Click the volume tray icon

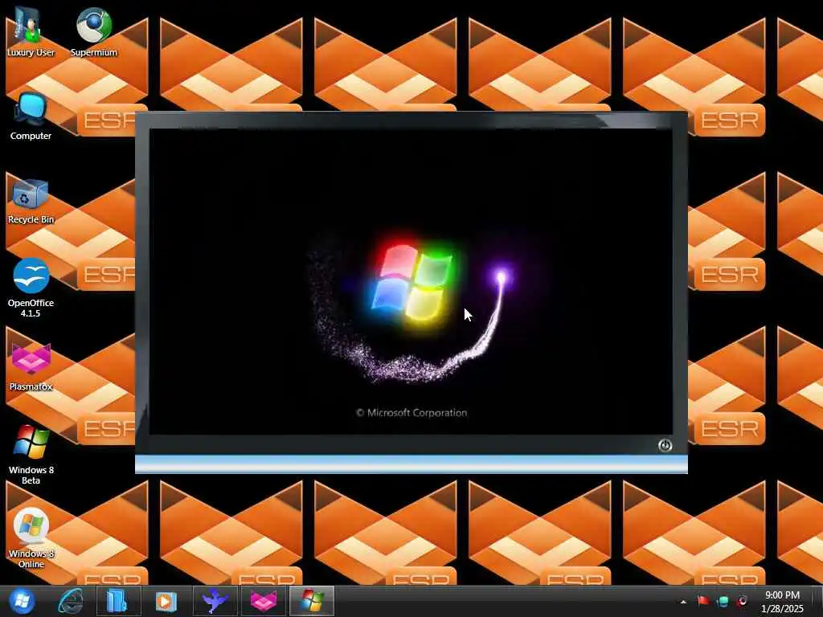742,601
